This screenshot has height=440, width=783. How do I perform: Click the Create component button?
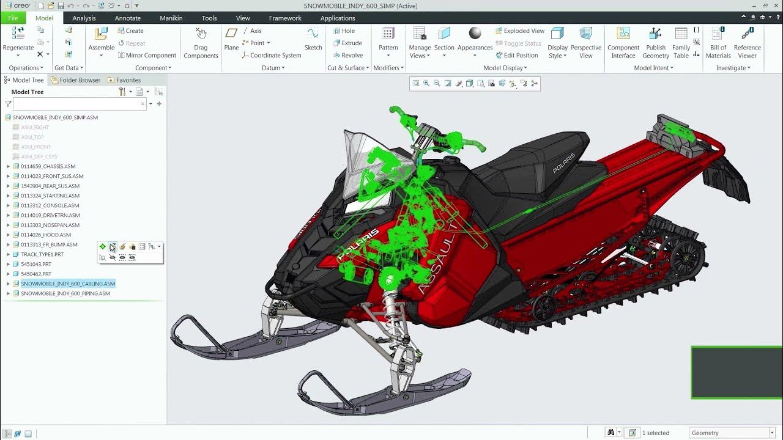point(130,31)
